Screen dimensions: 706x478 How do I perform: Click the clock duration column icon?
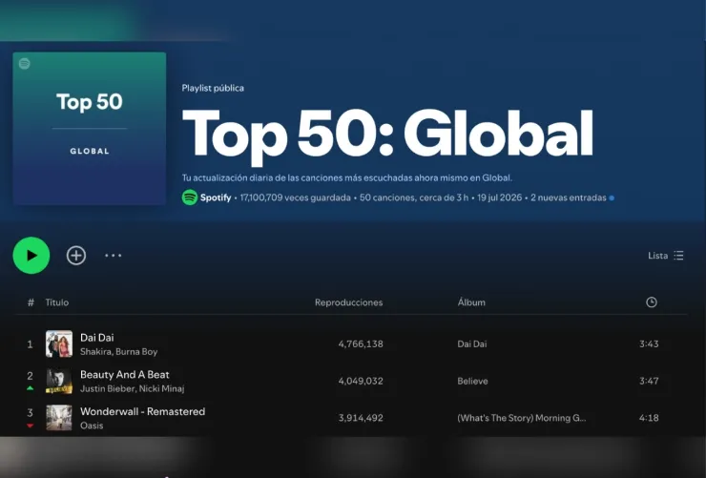click(651, 302)
